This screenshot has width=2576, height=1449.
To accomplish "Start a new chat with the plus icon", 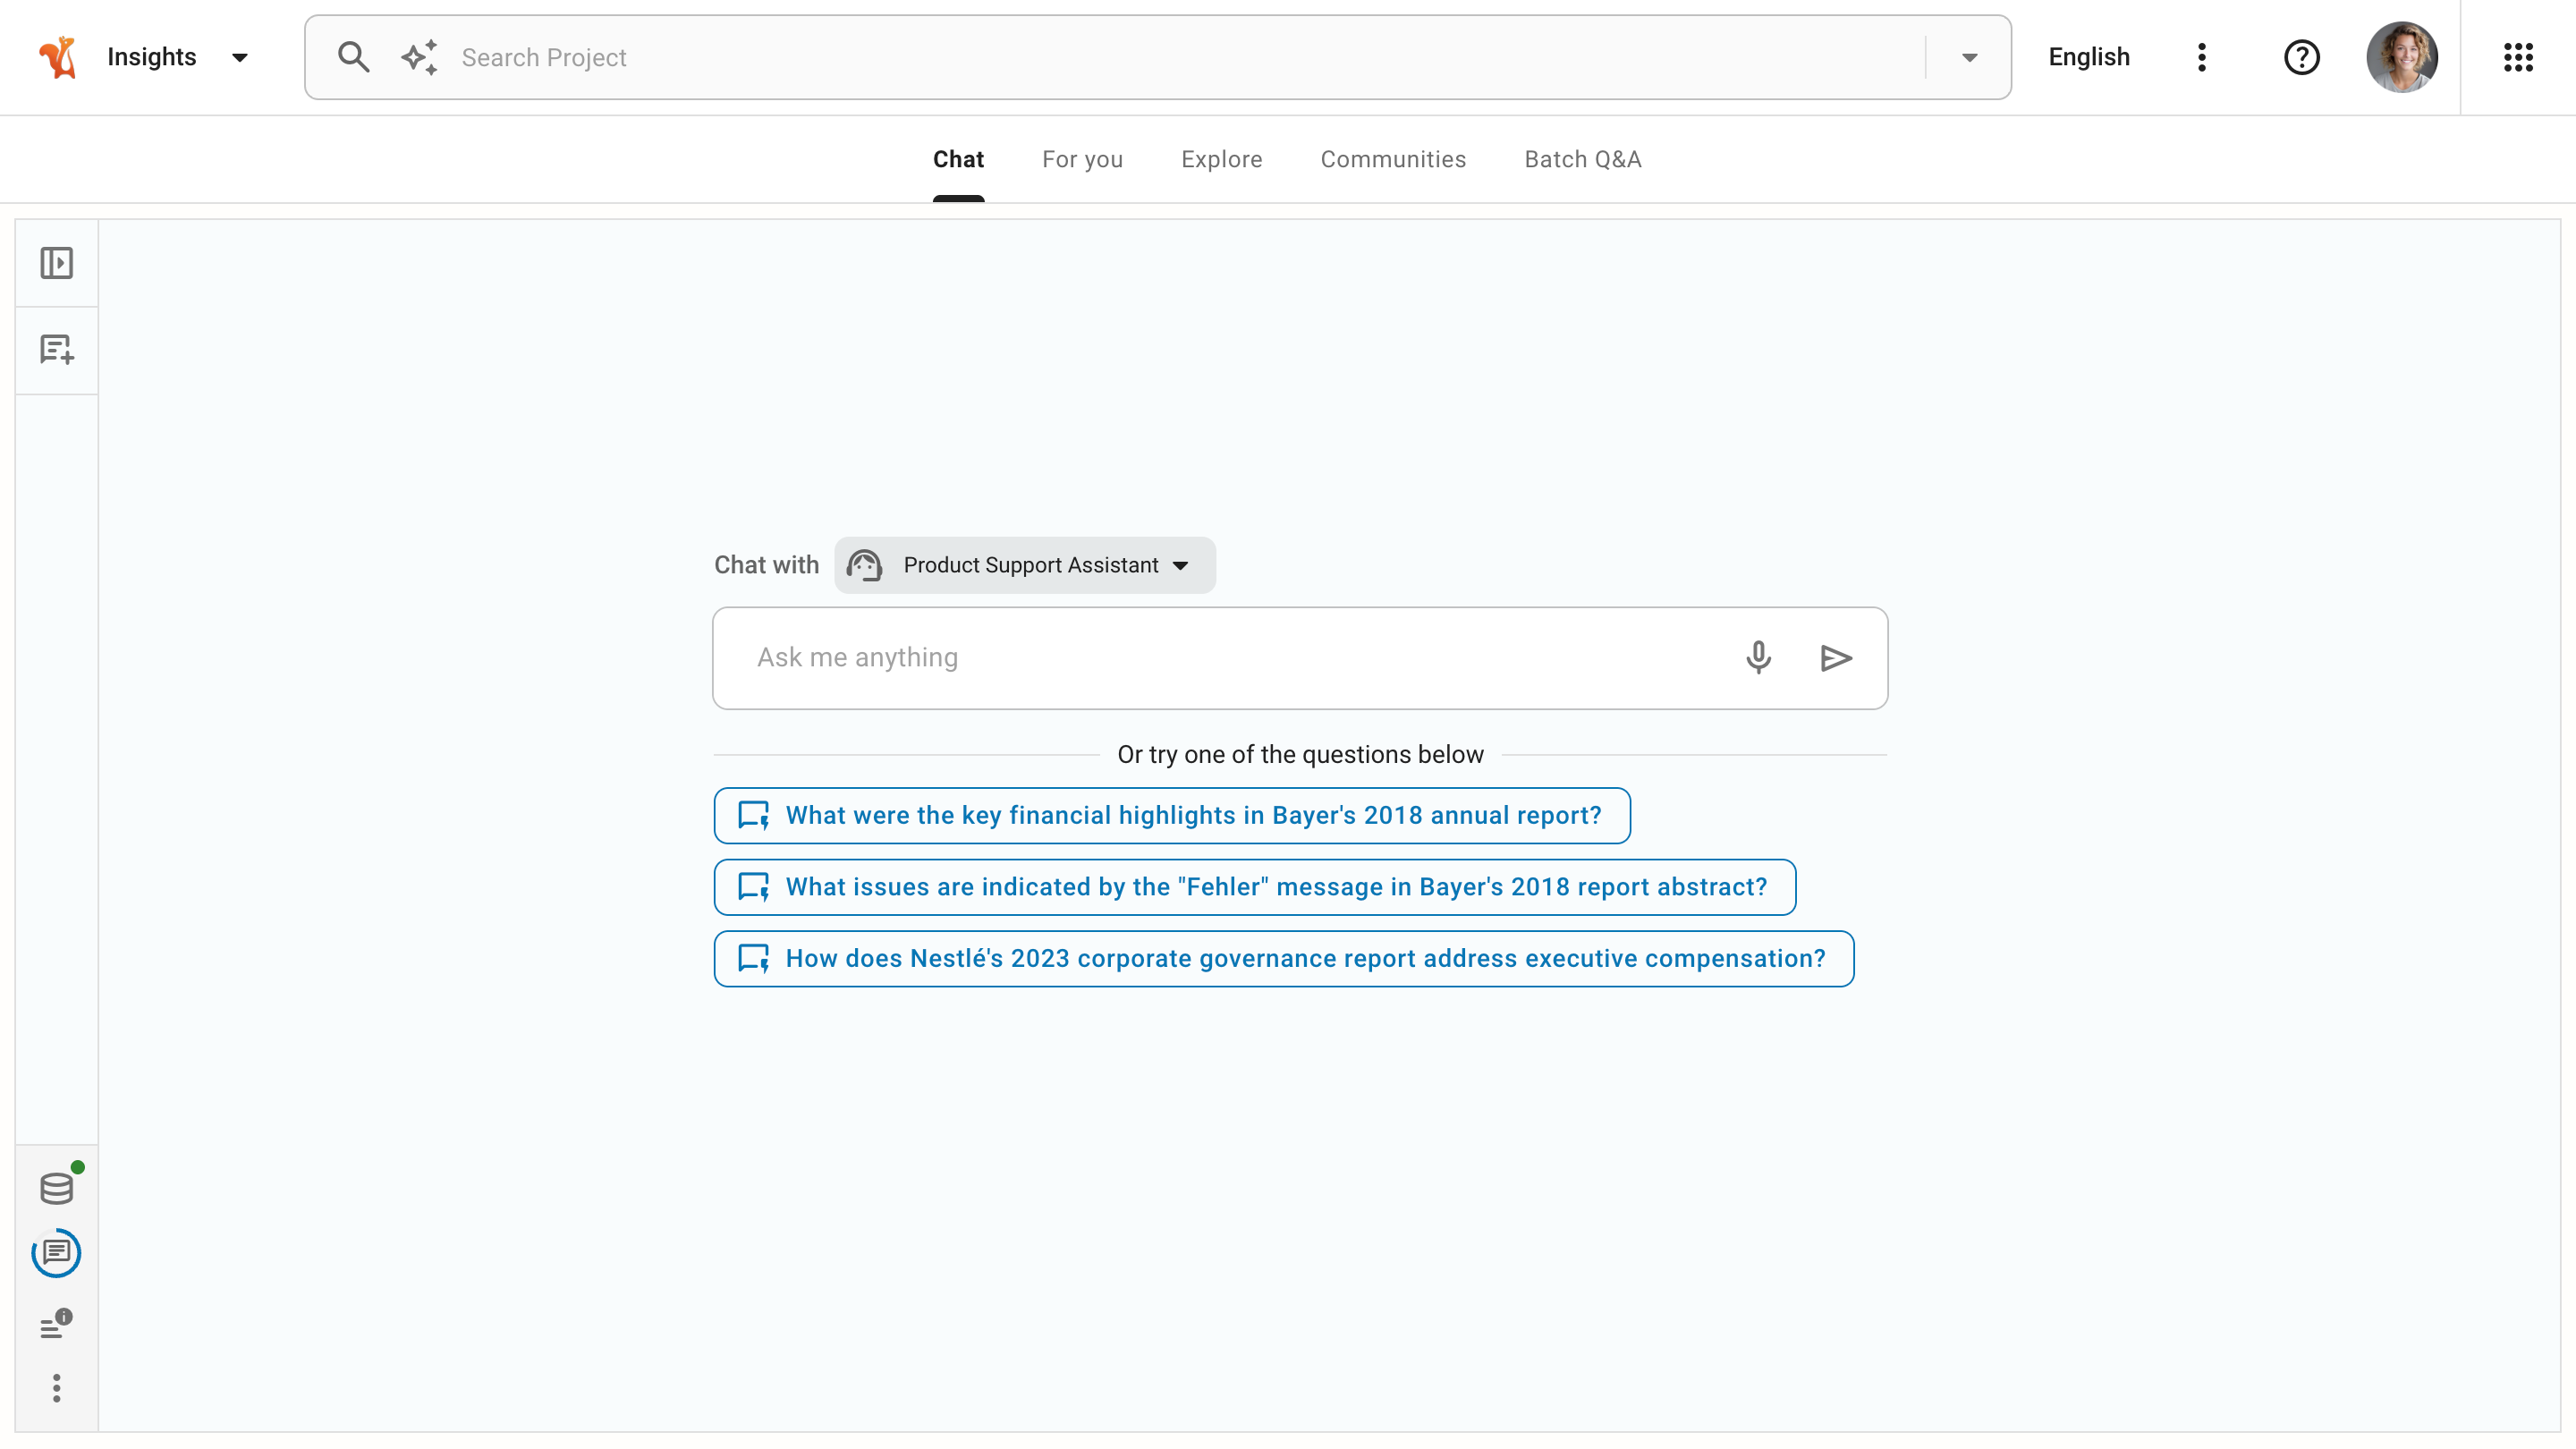I will (57, 350).
